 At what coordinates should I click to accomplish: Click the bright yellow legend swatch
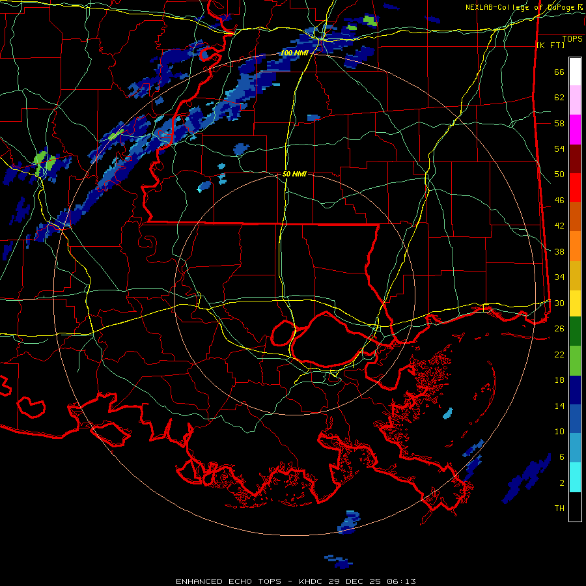(575, 303)
